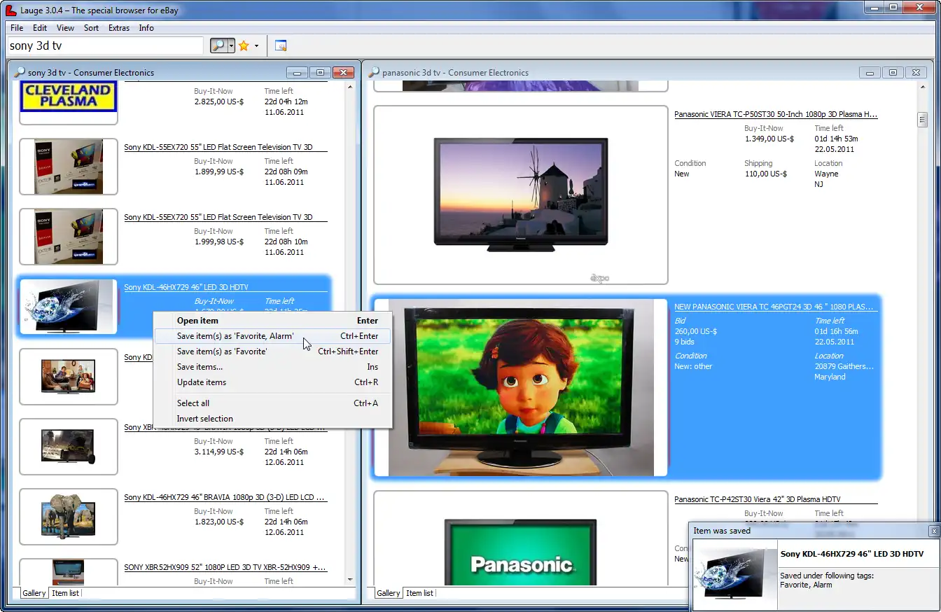This screenshot has height=612, width=941.
Task: Click scroll-up arrow of sony panel
Action: [x=350, y=88]
